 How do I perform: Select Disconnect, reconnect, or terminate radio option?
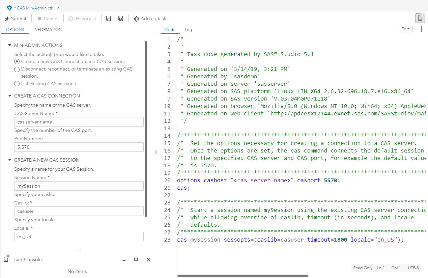17,69
